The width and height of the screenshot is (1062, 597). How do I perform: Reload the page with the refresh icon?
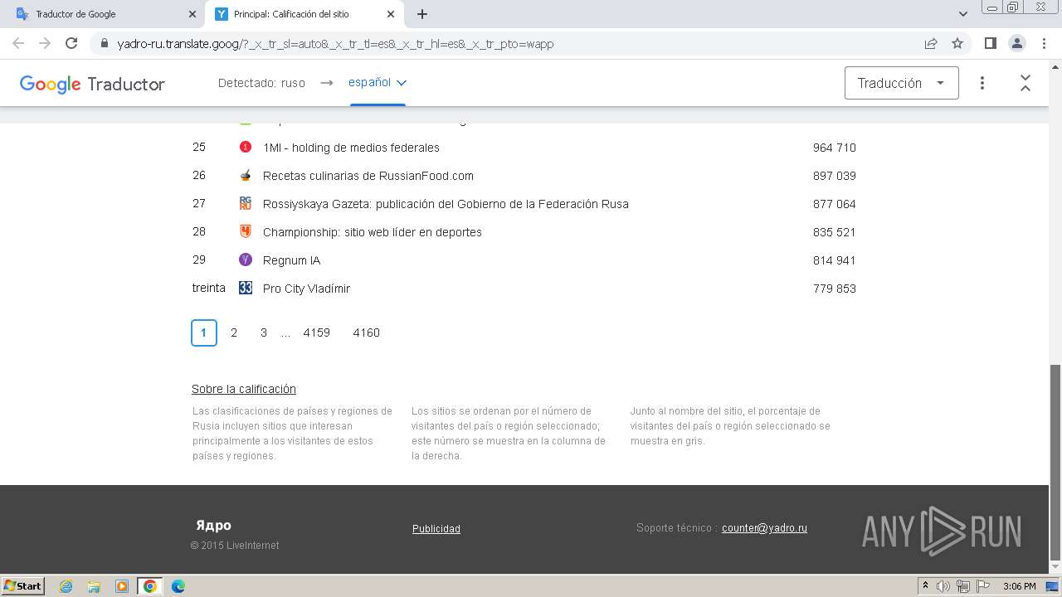[71, 43]
